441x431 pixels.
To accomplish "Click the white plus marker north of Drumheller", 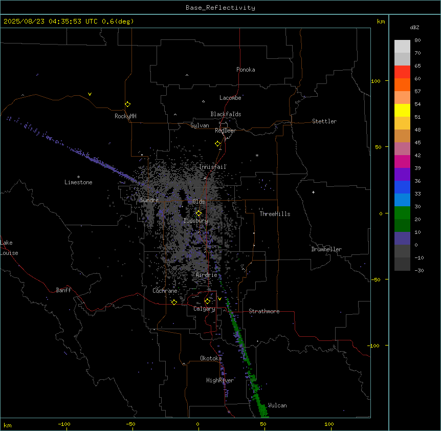I will click(313, 192).
